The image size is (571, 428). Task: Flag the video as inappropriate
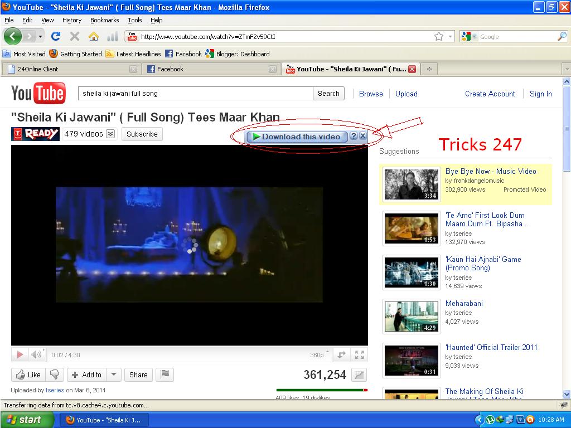164,374
